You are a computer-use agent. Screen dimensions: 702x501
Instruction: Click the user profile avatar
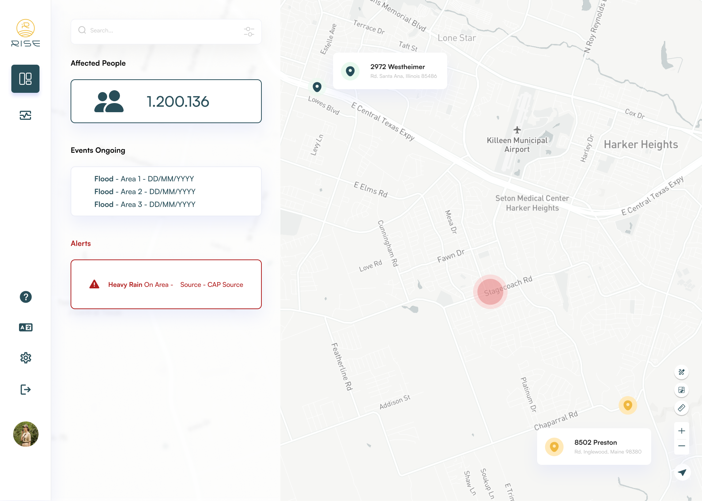(26, 434)
